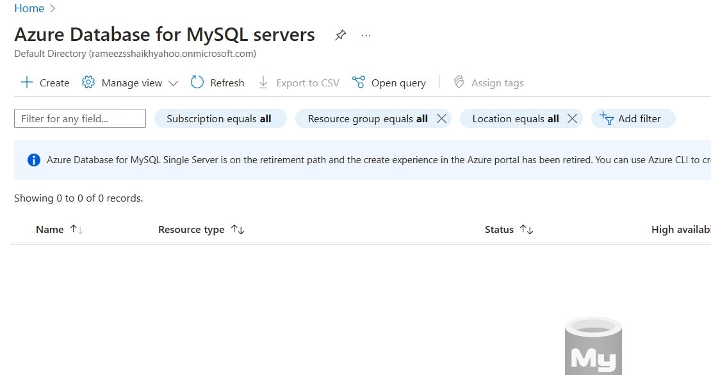Open the more options ellipsis menu
The width and height of the screenshot is (711, 375).
[x=366, y=35]
